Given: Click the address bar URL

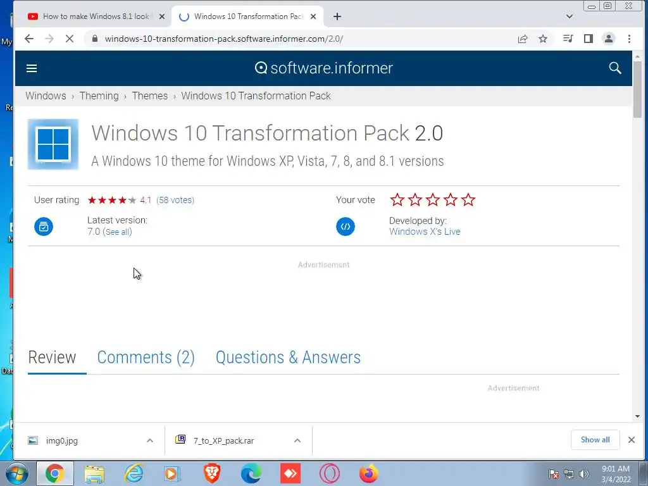Looking at the screenshot, I should pos(224,39).
